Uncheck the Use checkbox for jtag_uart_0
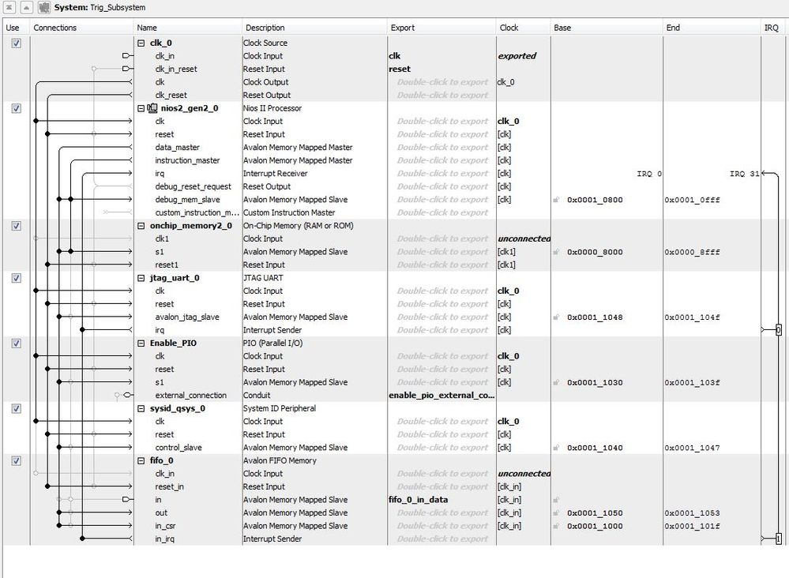This screenshot has width=789, height=578. tap(16, 278)
